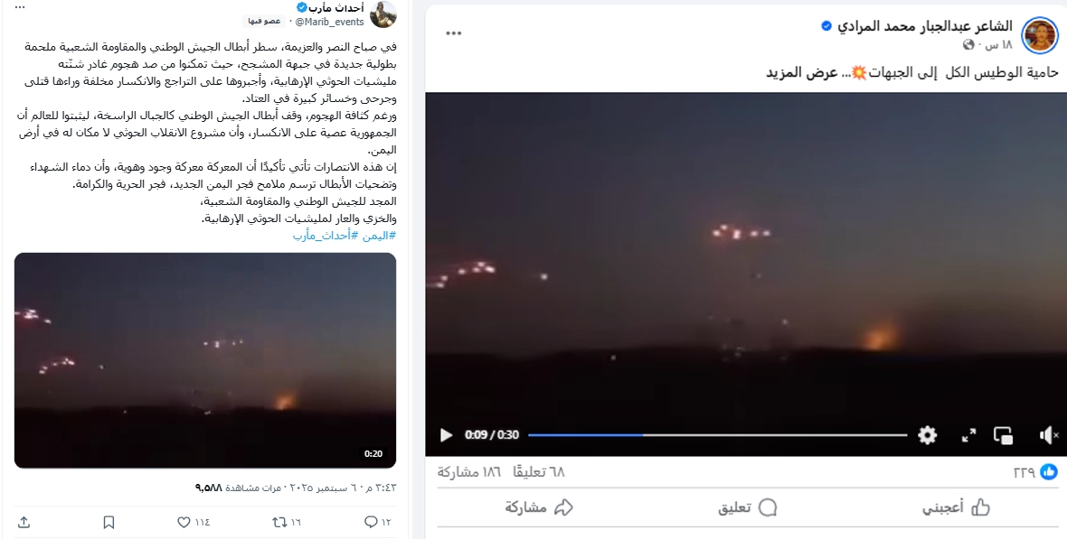Unmute the Facebook video sound
The height and width of the screenshot is (539, 1067).
coord(1049,435)
